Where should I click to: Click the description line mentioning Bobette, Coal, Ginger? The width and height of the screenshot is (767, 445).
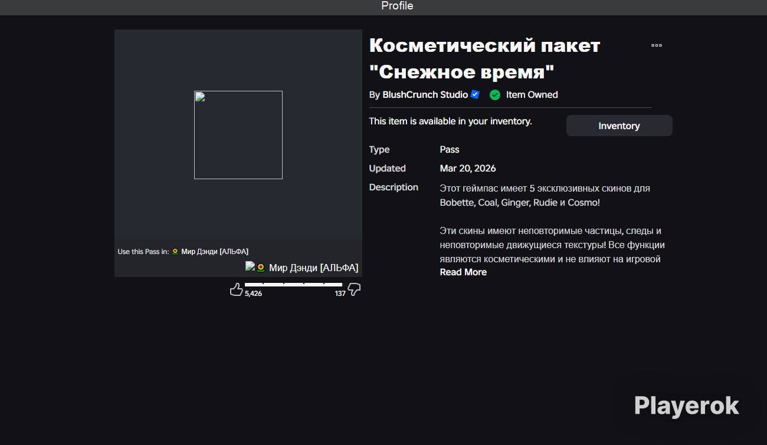point(520,203)
